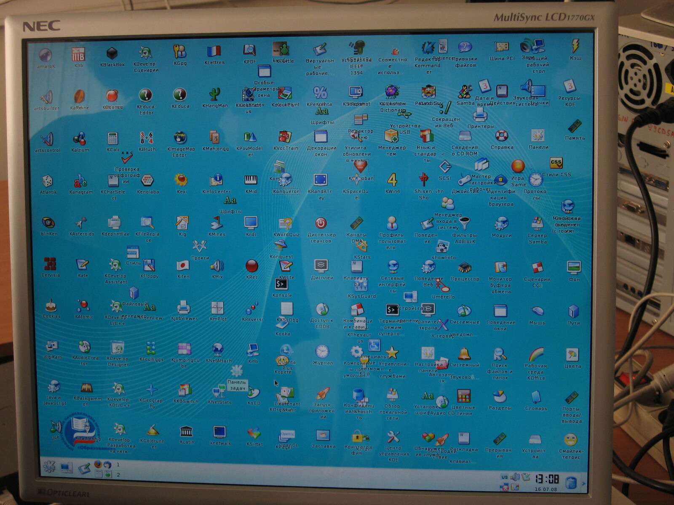
Task: Open the Trash bin in panel
Action: [571, 482]
